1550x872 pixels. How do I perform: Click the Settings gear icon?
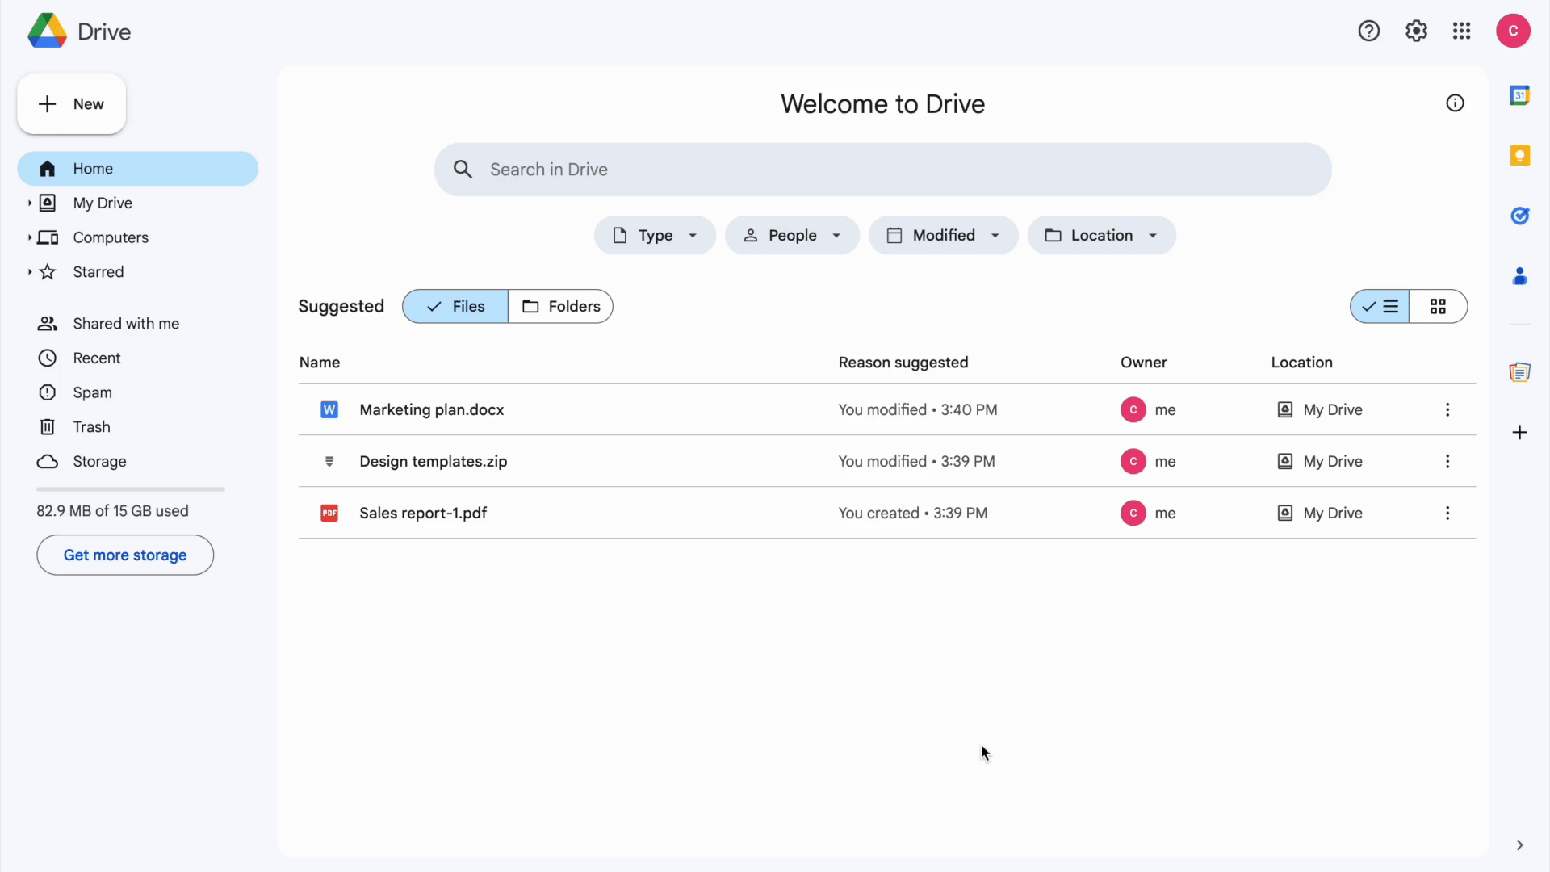click(1416, 31)
